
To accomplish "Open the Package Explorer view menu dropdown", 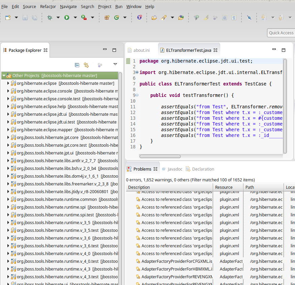I will click(x=115, y=64).
